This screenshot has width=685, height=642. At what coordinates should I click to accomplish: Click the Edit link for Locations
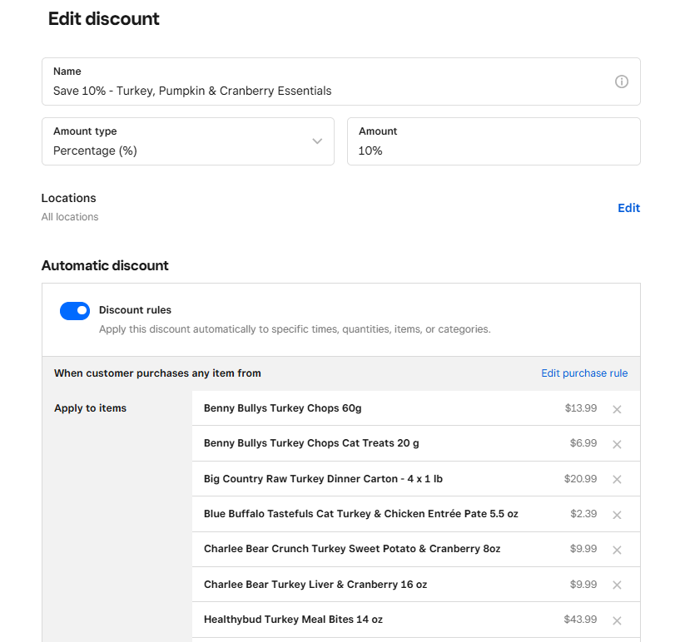coord(628,208)
